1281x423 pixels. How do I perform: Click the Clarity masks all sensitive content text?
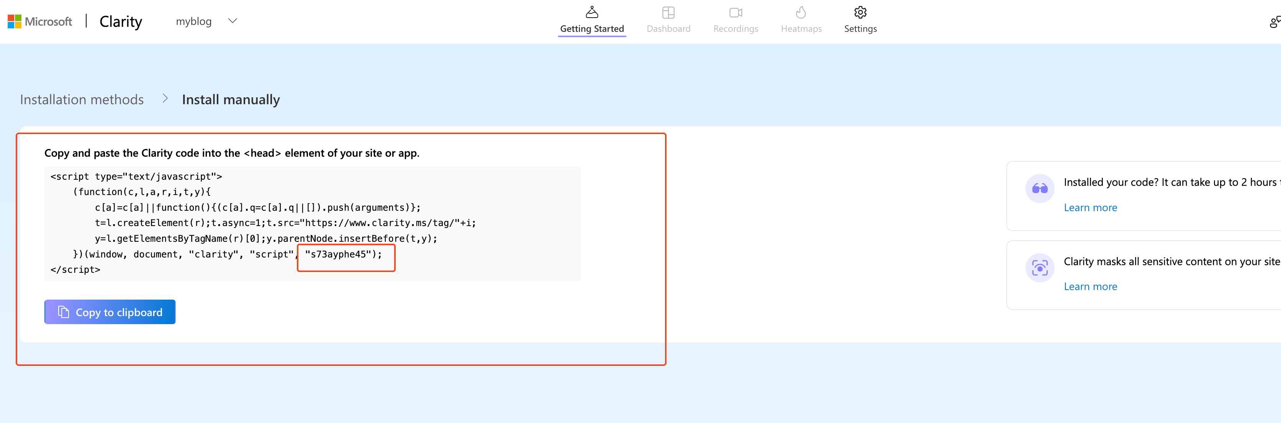pos(1172,261)
